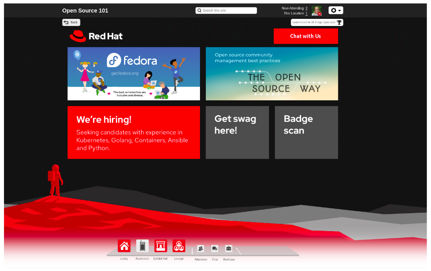
Task: Click the Now Attending count
Action: tap(307, 8)
